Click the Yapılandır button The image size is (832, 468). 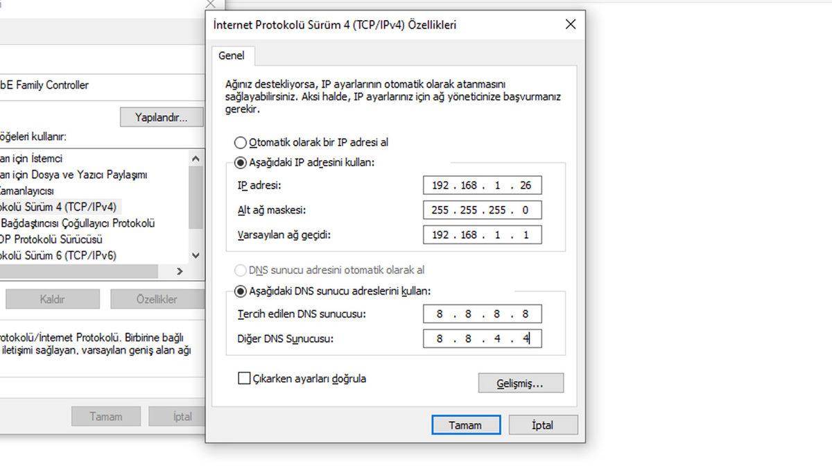pyautogui.click(x=161, y=116)
